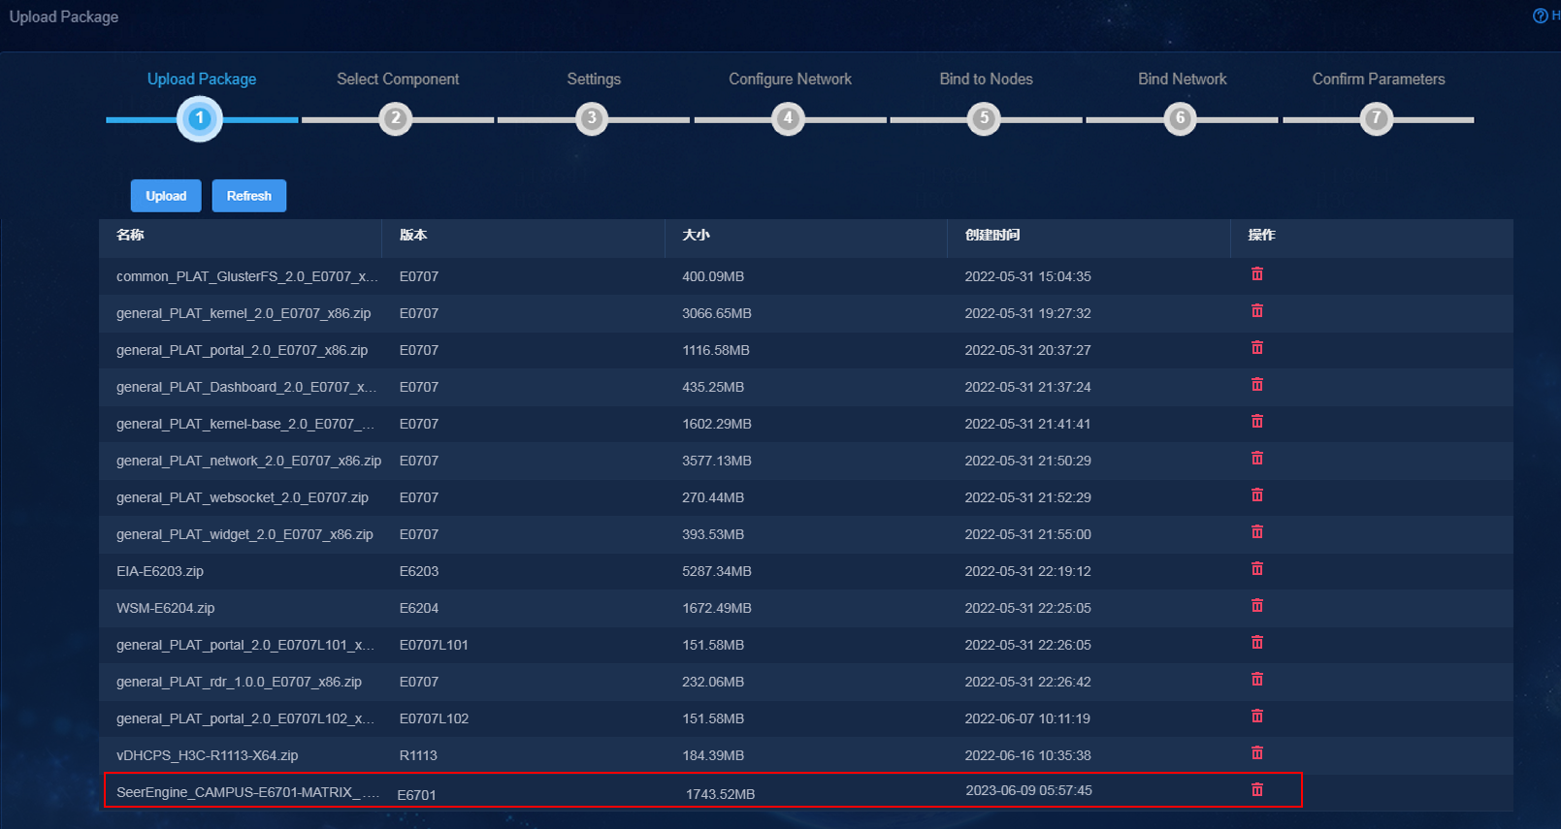Delete the portal E0707L101 package
This screenshot has width=1561, height=829.
(1256, 643)
